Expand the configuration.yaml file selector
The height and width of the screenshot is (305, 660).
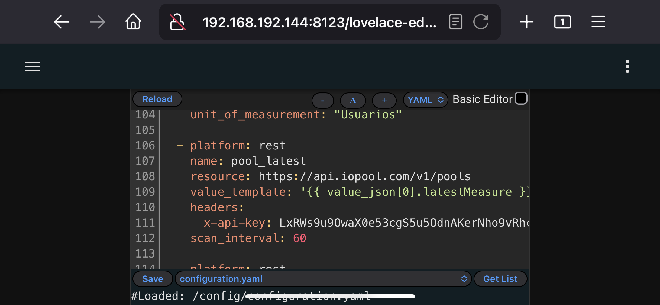[323, 279]
